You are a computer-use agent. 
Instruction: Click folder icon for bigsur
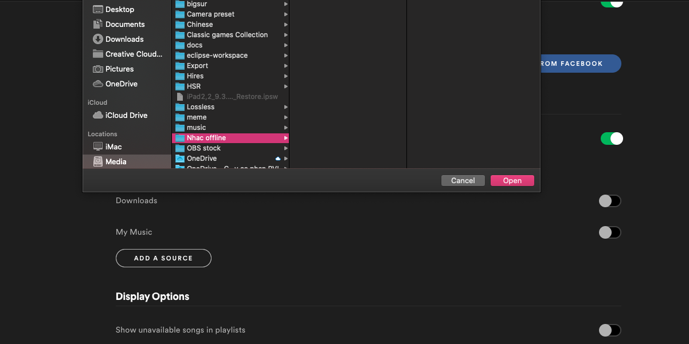[180, 4]
